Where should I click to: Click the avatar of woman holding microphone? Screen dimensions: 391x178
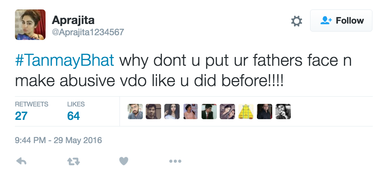point(191,112)
